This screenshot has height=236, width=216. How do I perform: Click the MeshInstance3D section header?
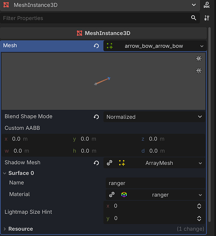(x=103, y=33)
